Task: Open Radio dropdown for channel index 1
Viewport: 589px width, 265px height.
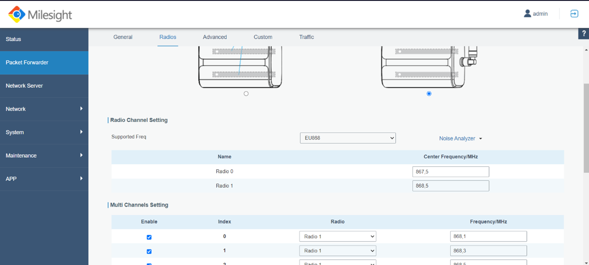Action: click(338, 251)
